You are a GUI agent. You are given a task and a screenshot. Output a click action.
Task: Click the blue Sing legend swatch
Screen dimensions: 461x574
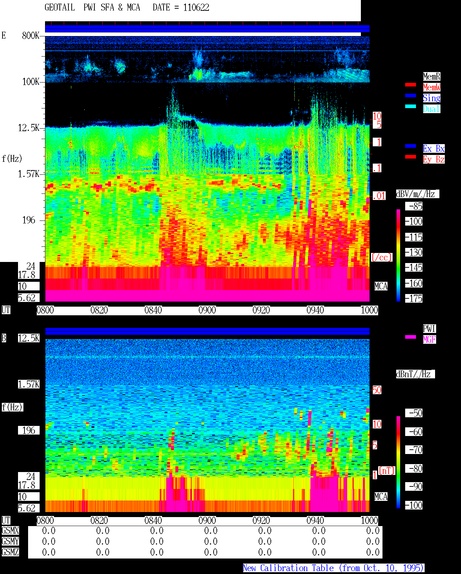[411, 95]
